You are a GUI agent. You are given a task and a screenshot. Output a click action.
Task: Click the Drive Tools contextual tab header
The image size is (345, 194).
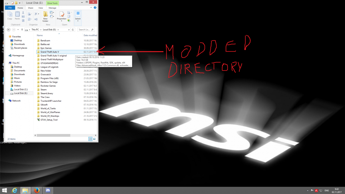point(52,3)
